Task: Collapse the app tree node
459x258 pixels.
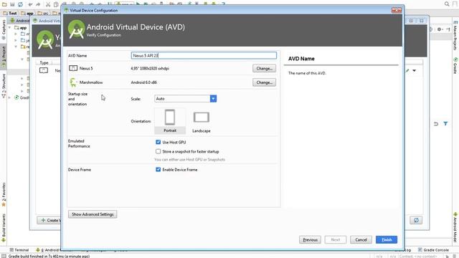Action: (10, 27)
